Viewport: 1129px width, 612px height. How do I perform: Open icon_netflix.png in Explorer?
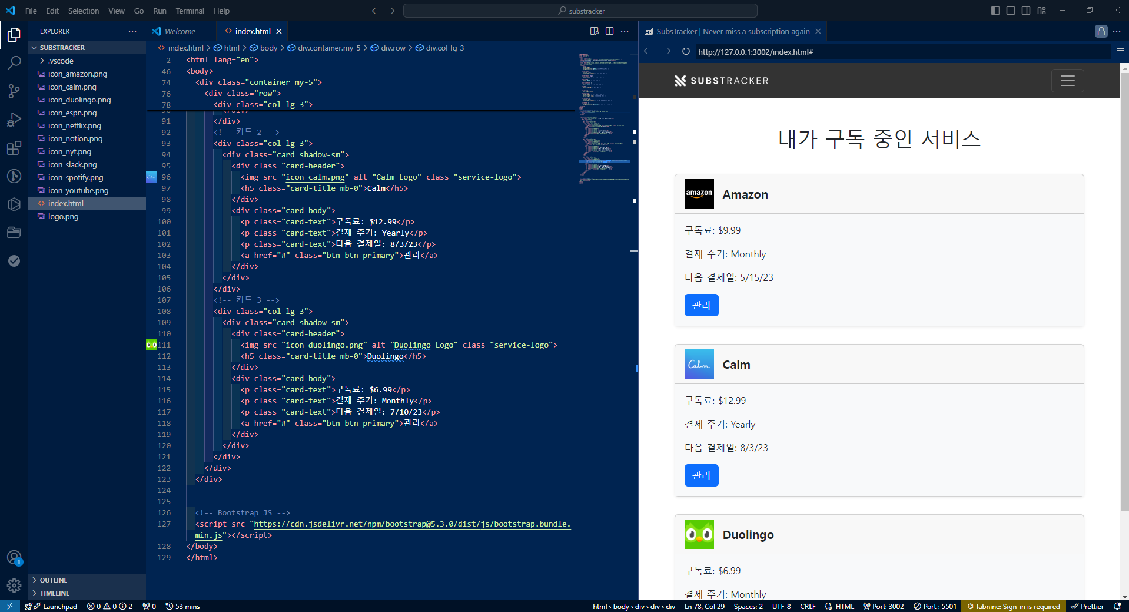tap(87, 125)
